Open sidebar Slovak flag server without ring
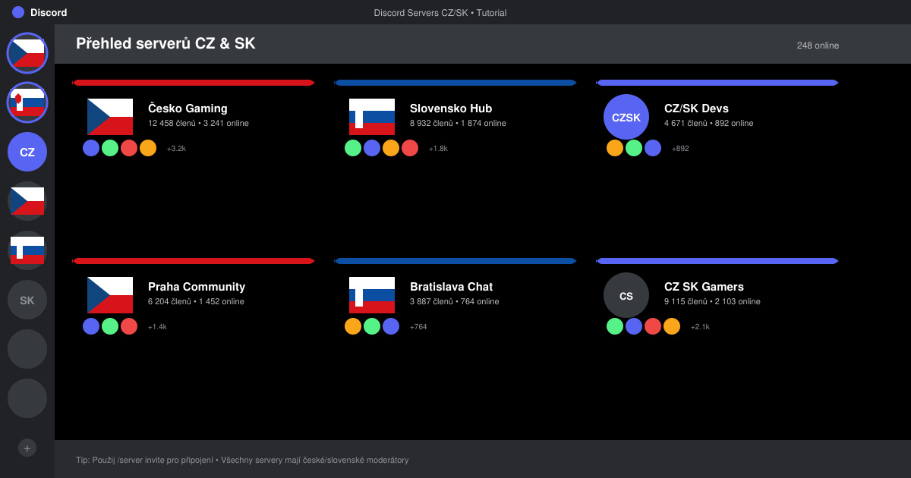Image resolution: width=911 pixels, height=478 pixels. [27, 250]
